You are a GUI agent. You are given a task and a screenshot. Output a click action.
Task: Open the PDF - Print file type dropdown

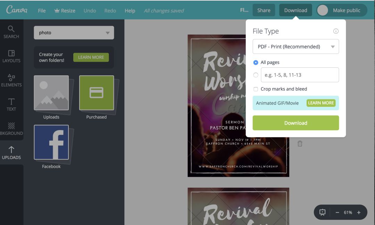[x=295, y=47]
